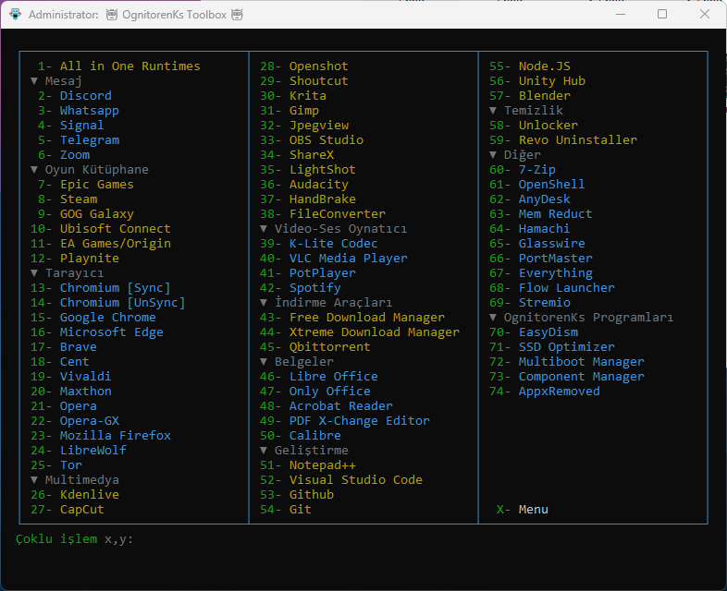Viewport: 727px width, 591px height.
Task: Click the 5- Telegram row
Action: (x=79, y=140)
